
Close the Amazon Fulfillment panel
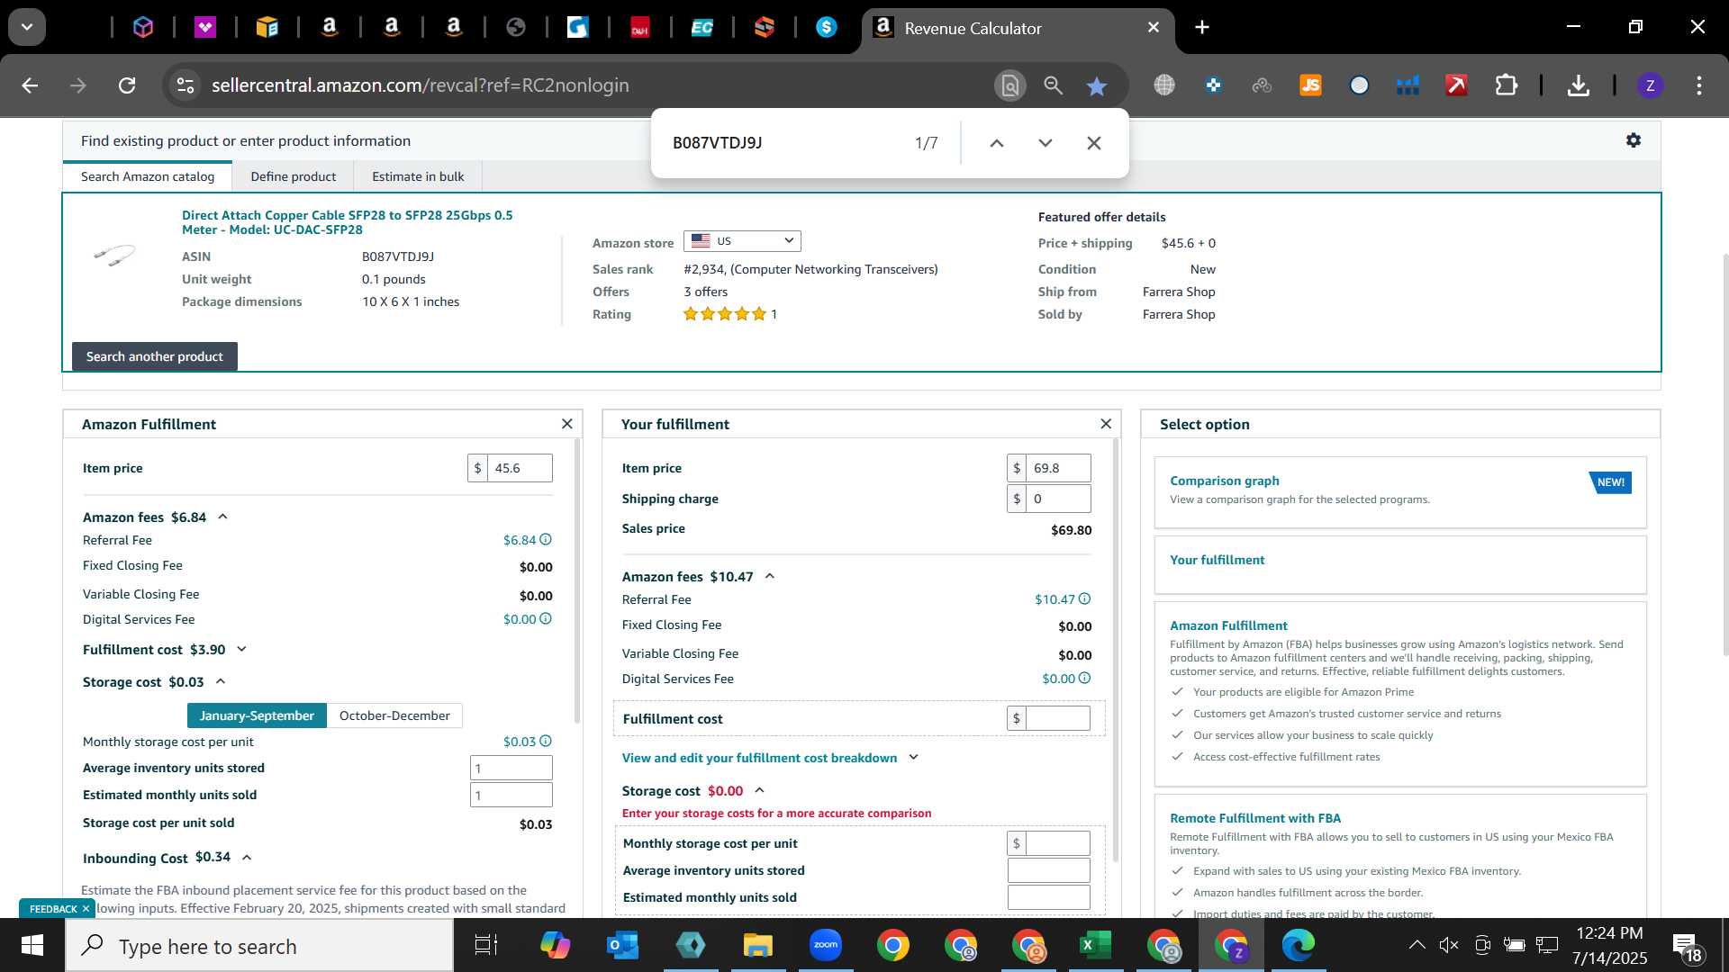567,424
